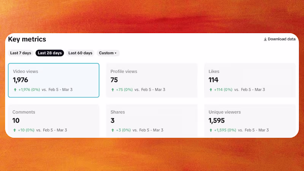Select the Video views metric card
The height and width of the screenshot is (171, 304).
point(54,80)
